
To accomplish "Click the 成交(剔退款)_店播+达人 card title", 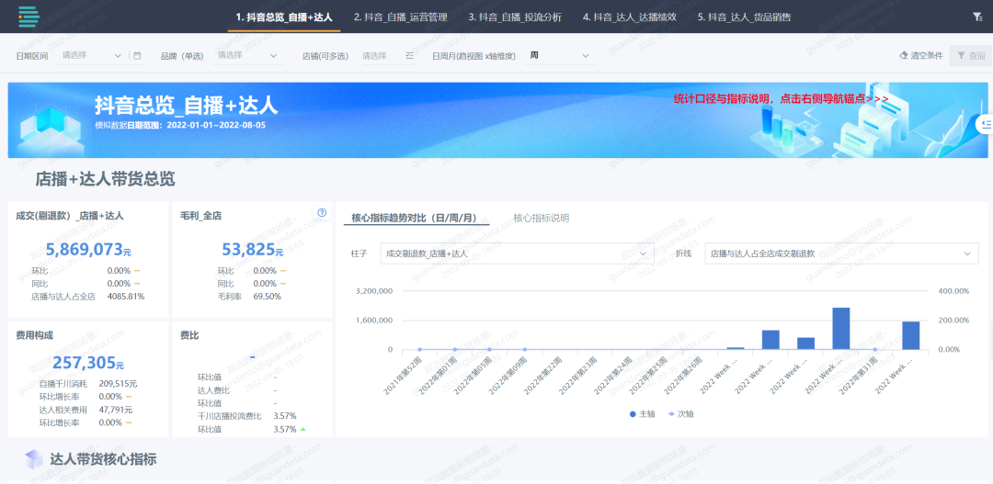I will coord(70,216).
